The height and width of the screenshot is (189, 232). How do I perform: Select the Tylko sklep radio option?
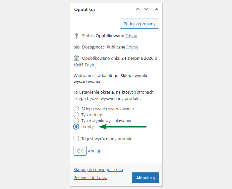pyautogui.click(x=76, y=115)
